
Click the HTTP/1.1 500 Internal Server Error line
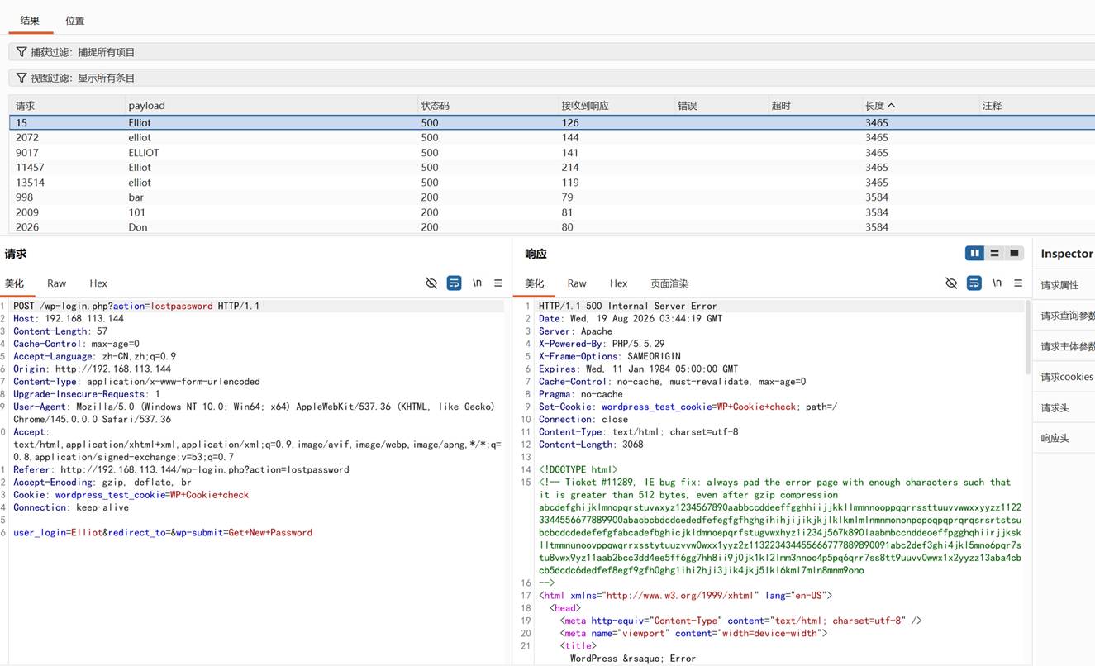click(628, 306)
